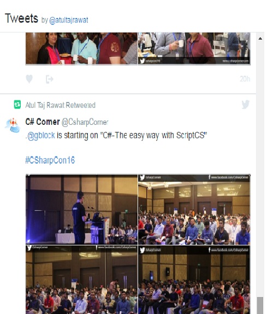Open the Twitter bird logo on the retweeted tweet
The height and width of the screenshot is (314, 273).
(x=245, y=104)
